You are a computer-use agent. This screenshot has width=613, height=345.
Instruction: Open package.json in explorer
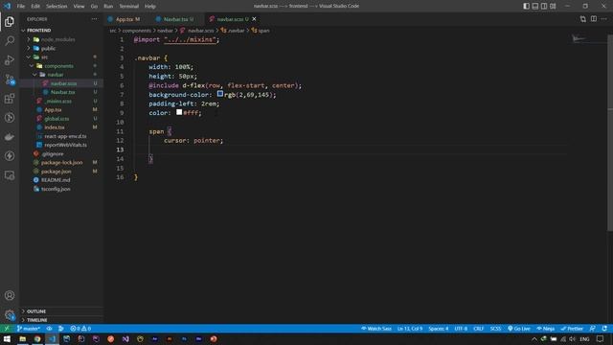pos(56,172)
